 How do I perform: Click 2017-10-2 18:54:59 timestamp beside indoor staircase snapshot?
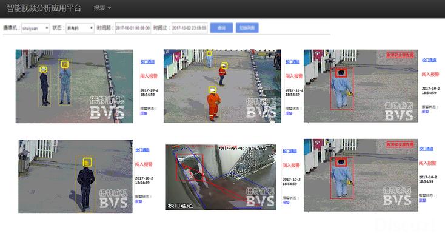(x=291, y=181)
